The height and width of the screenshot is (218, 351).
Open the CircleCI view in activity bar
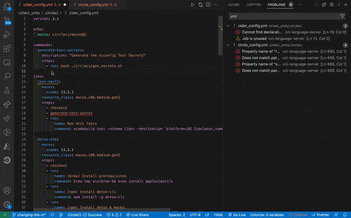tap(7, 160)
